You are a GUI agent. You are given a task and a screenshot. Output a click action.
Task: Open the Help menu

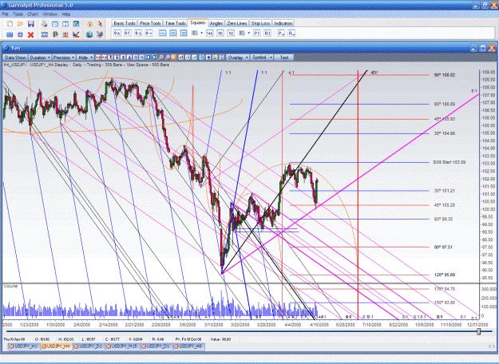click(66, 14)
